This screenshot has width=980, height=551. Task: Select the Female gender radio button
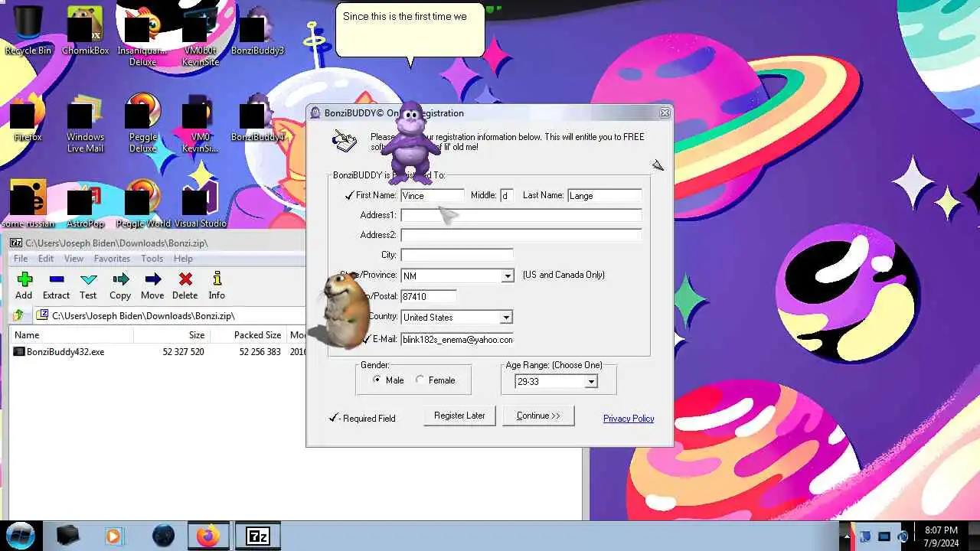point(420,380)
